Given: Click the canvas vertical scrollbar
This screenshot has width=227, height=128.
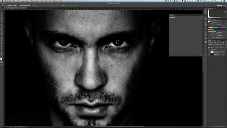Looking at the screenshot, I should click(x=203, y=65).
